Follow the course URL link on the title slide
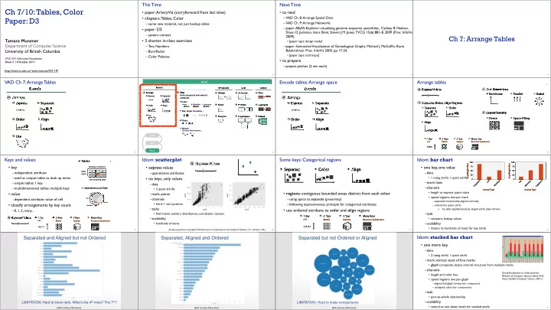The height and width of the screenshot is (310, 551). pyautogui.click(x=31, y=70)
